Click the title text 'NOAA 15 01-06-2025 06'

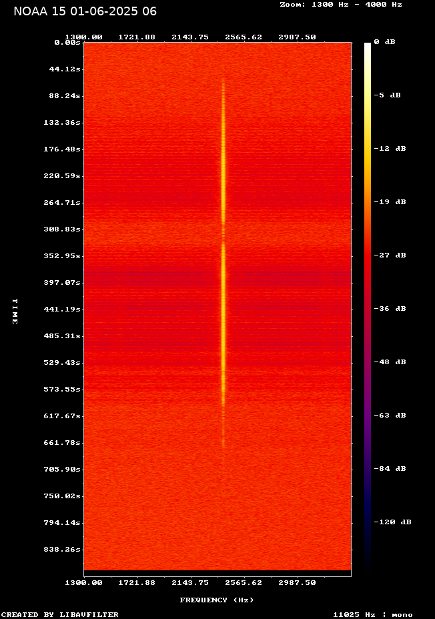point(85,11)
